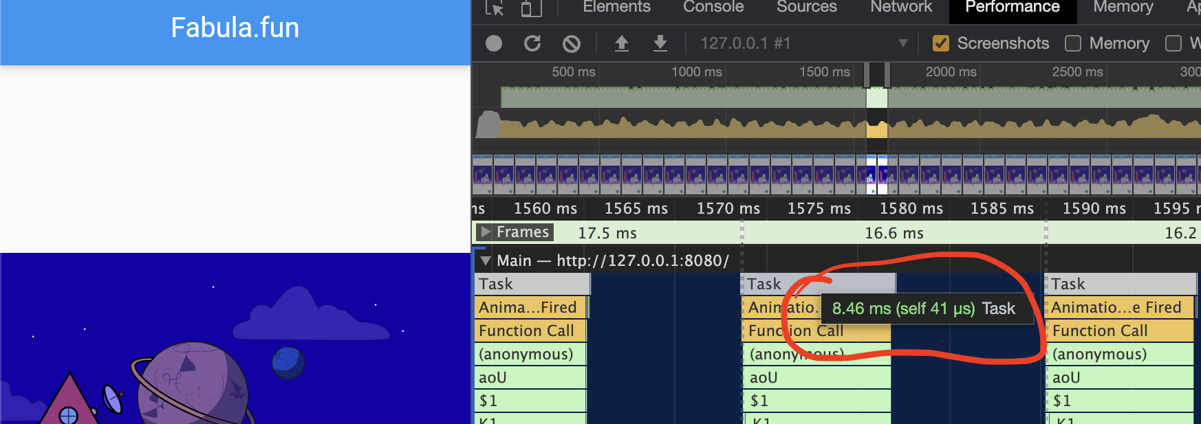Click the right overview selection handle
The width and height of the screenshot is (1201, 424).
(887, 75)
